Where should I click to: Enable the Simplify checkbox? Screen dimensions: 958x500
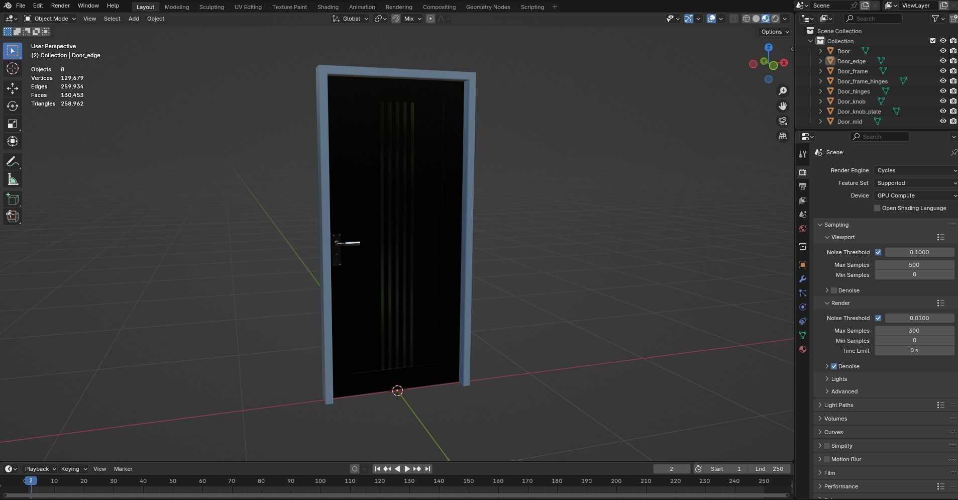[827, 446]
